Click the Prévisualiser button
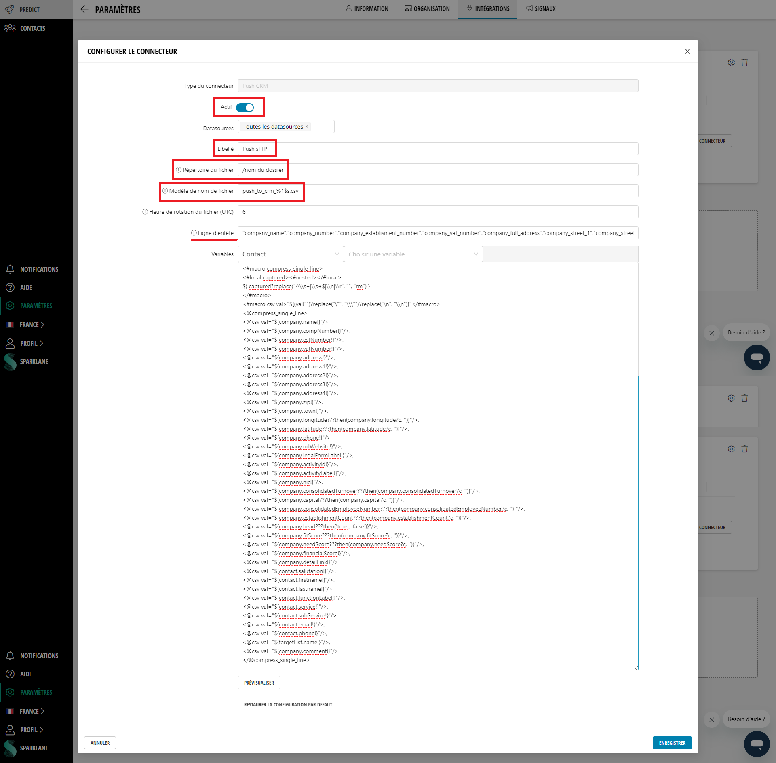Viewport: 776px width, 763px height. pyautogui.click(x=259, y=683)
